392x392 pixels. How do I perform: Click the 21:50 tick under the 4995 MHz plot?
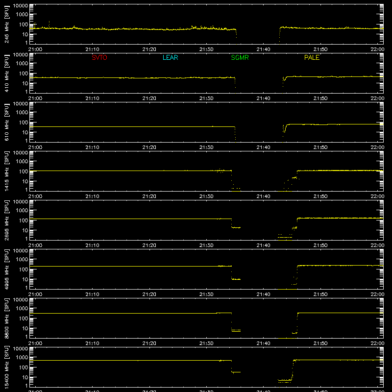(x=320, y=294)
